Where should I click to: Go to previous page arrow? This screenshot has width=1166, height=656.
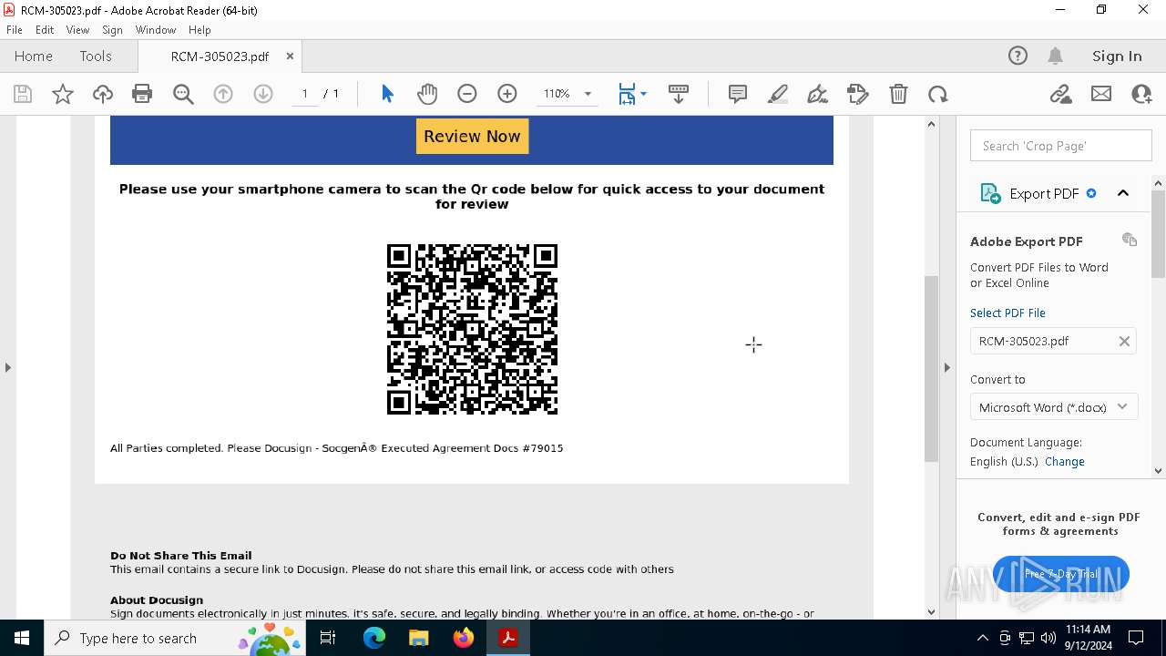click(223, 94)
